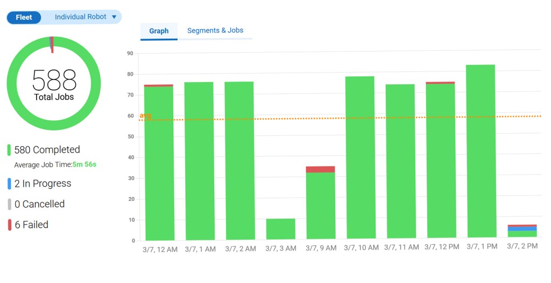Click the orange avg line label

pyautogui.click(x=145, y=115)
